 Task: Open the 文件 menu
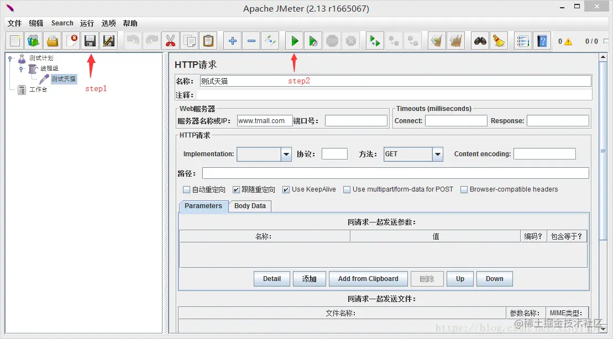click(14, 23)
